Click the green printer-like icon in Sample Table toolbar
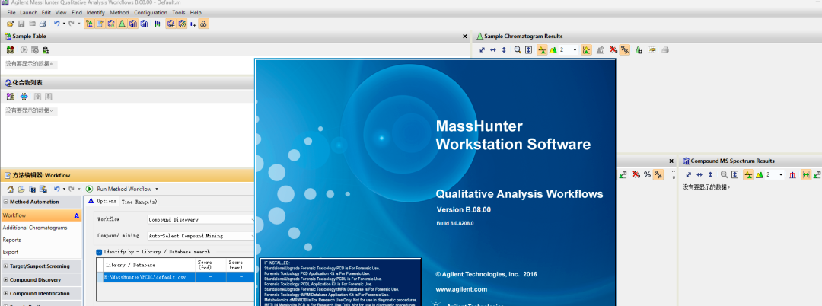 point(46,50)
